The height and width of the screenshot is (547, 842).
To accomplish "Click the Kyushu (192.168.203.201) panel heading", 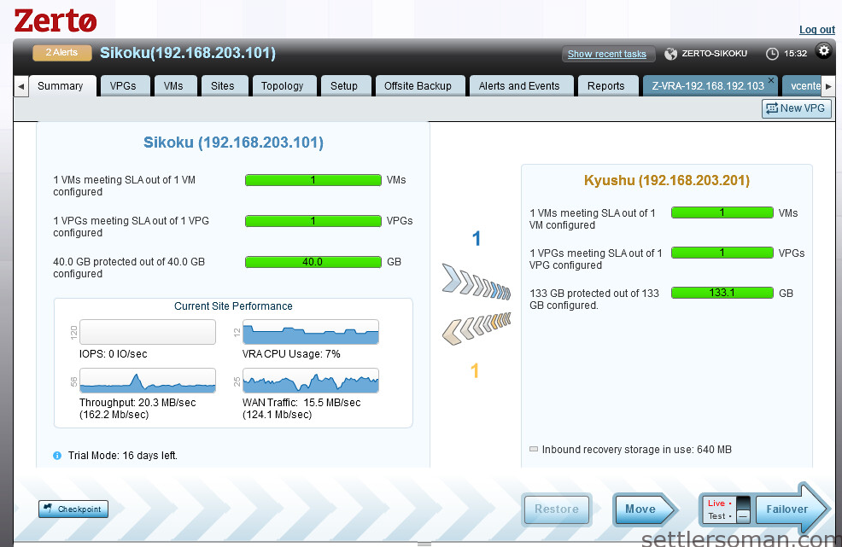I will pos(667,180).
